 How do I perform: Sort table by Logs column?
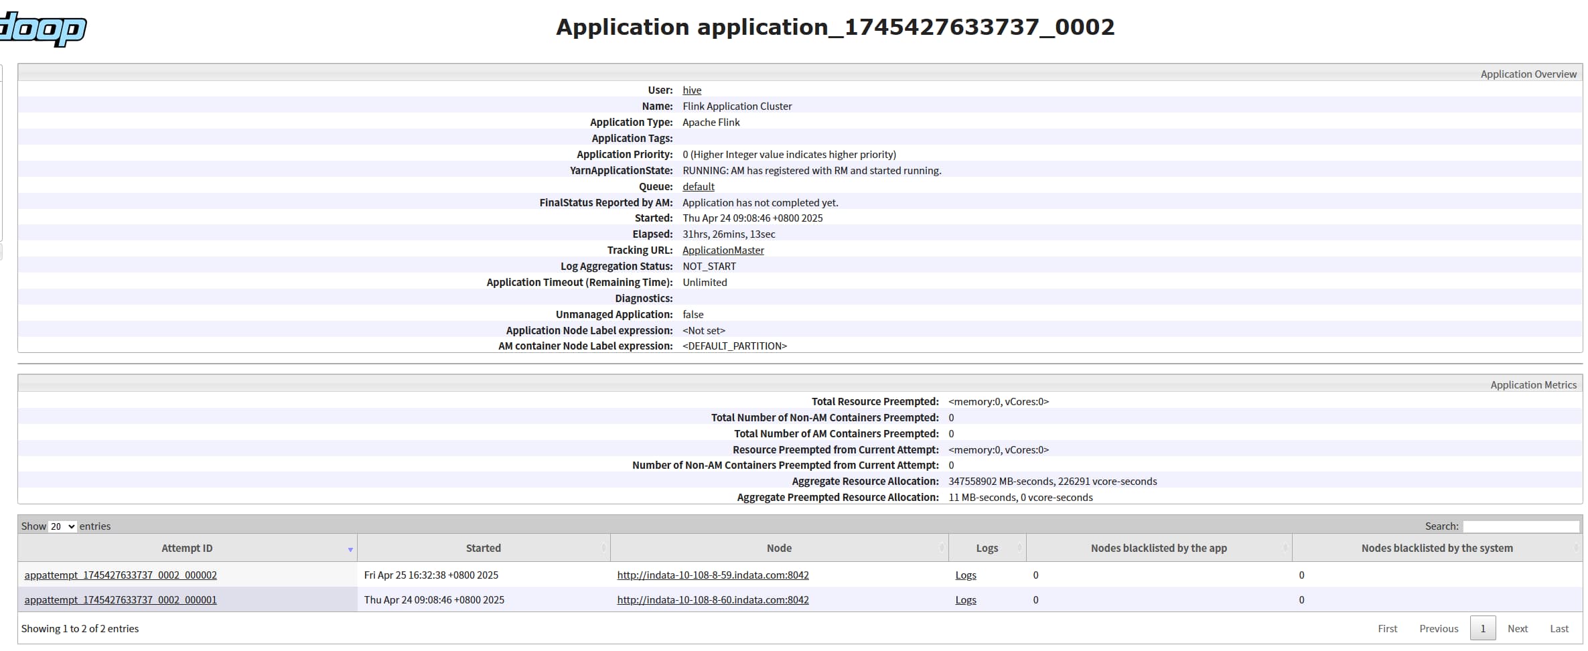click(x=987, y=548)
